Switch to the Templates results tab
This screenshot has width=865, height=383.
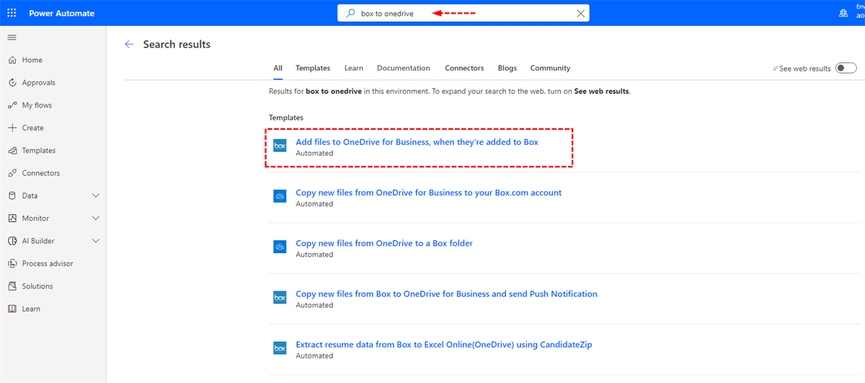(x=313, y=68)
